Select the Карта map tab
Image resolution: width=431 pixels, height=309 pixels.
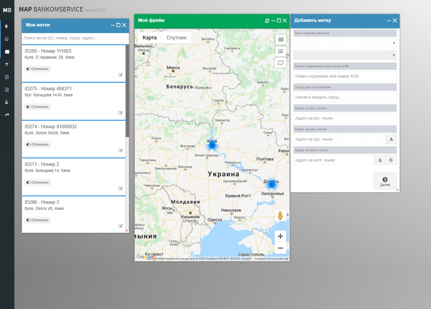pyautogui.click(x=150, y=37)
